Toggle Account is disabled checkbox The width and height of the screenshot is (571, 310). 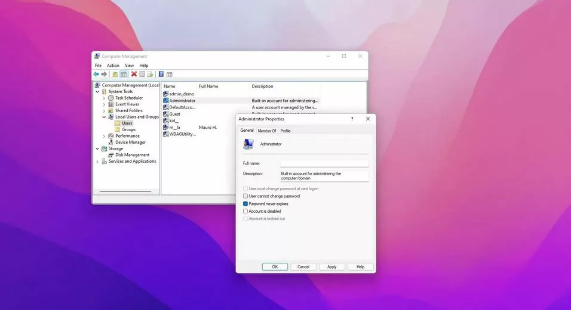click(x=245, y=211)
